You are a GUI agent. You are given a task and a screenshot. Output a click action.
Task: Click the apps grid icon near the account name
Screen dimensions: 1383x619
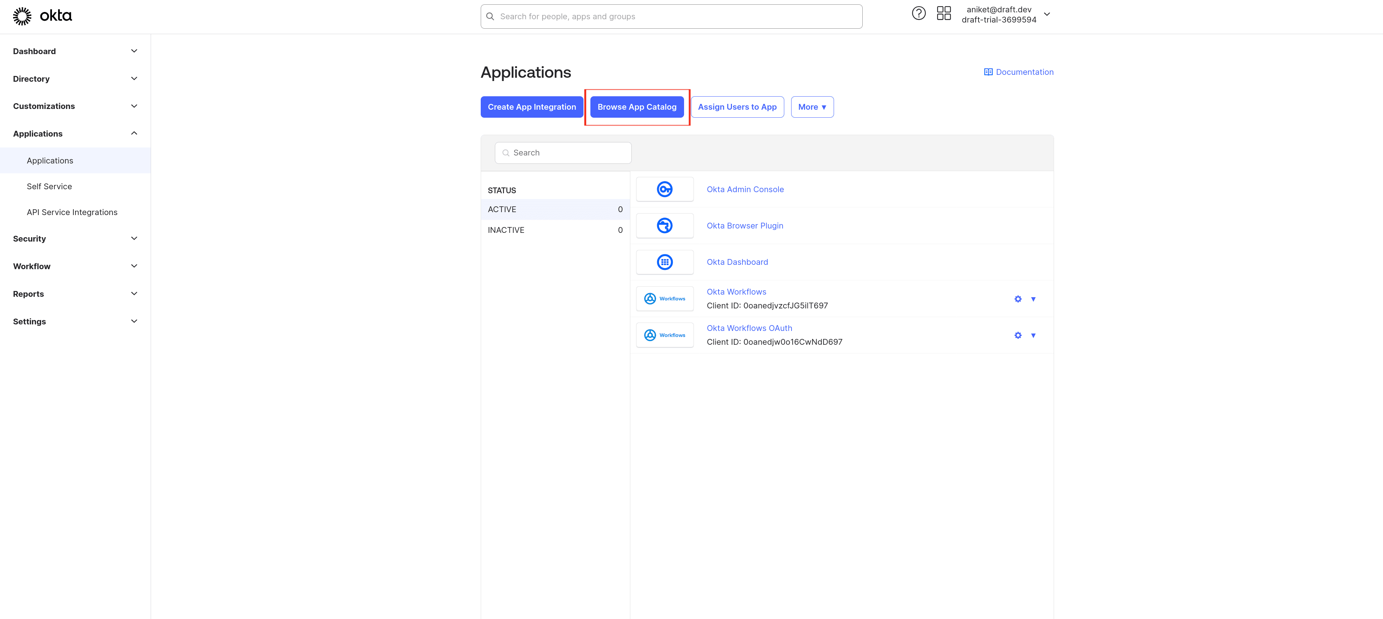[944, 13]
